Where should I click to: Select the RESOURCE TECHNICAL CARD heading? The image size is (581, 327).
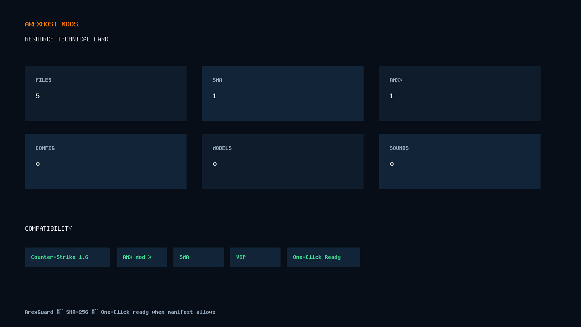tap(67, 39)
